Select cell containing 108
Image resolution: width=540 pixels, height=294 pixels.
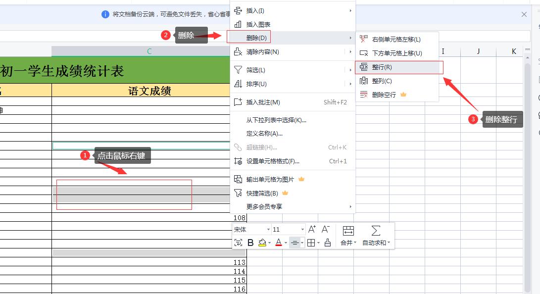[x=149, y=217]
